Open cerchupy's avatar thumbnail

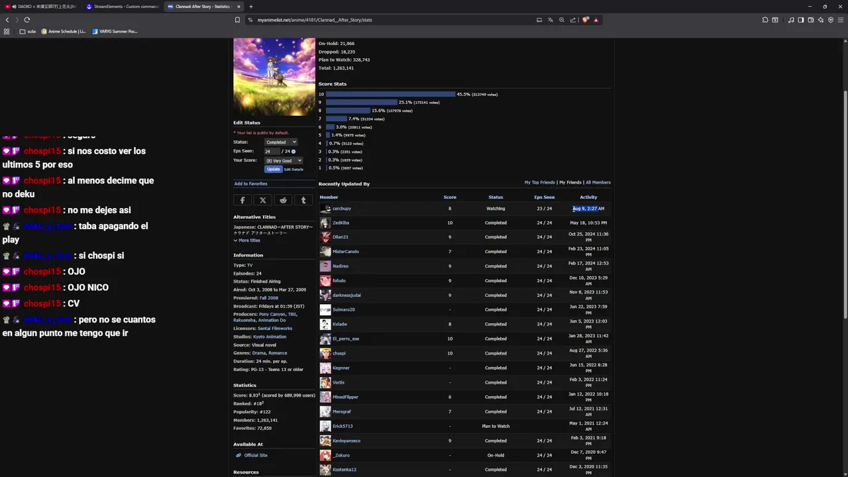tap(325, 209)
